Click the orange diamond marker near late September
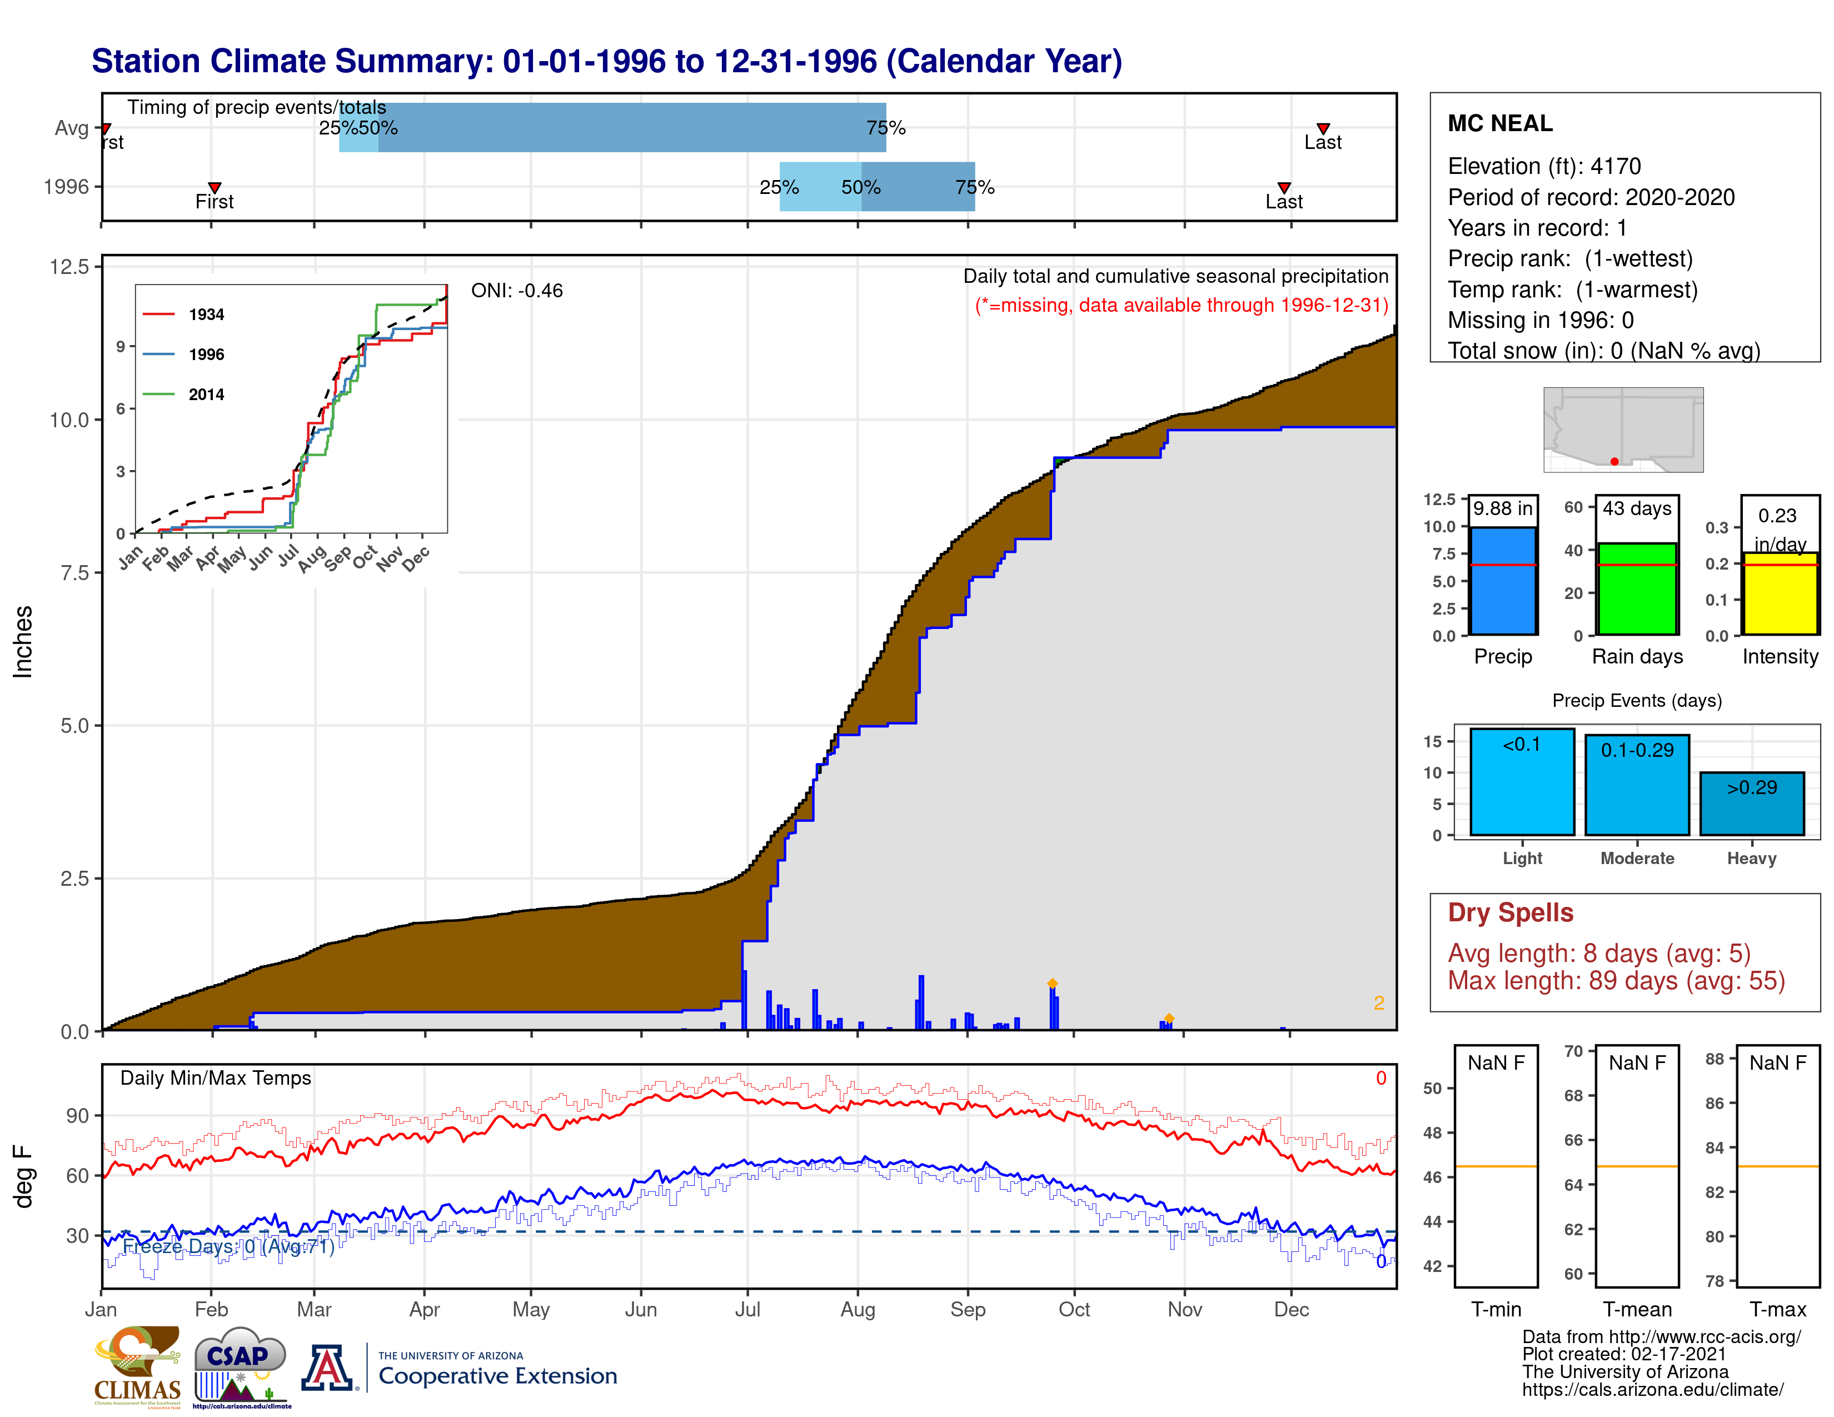Viewport: 1834px width, 1417px height. point(1052,984)
